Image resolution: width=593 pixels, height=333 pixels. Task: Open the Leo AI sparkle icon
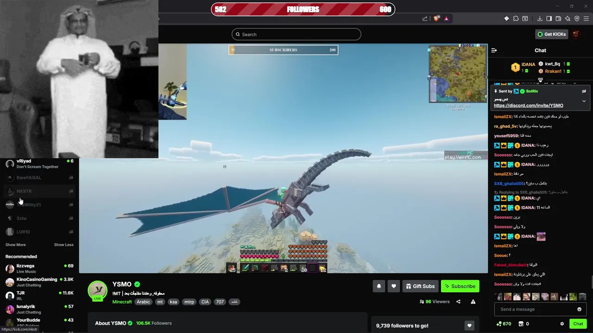pyautogui.click(x=568, y=18)
